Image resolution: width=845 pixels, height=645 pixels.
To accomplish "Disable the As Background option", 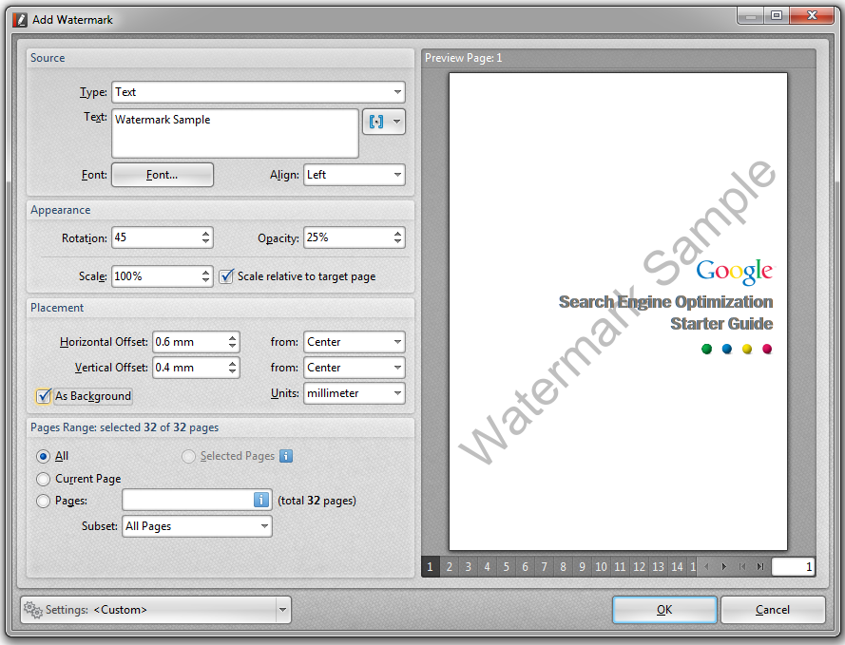I will (x=43, y=396).
